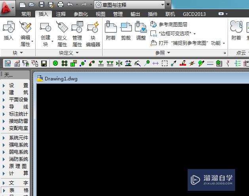
Task: Open the AutoCAD application menu button
Action: pyautogui.click(x=7, y=8)
